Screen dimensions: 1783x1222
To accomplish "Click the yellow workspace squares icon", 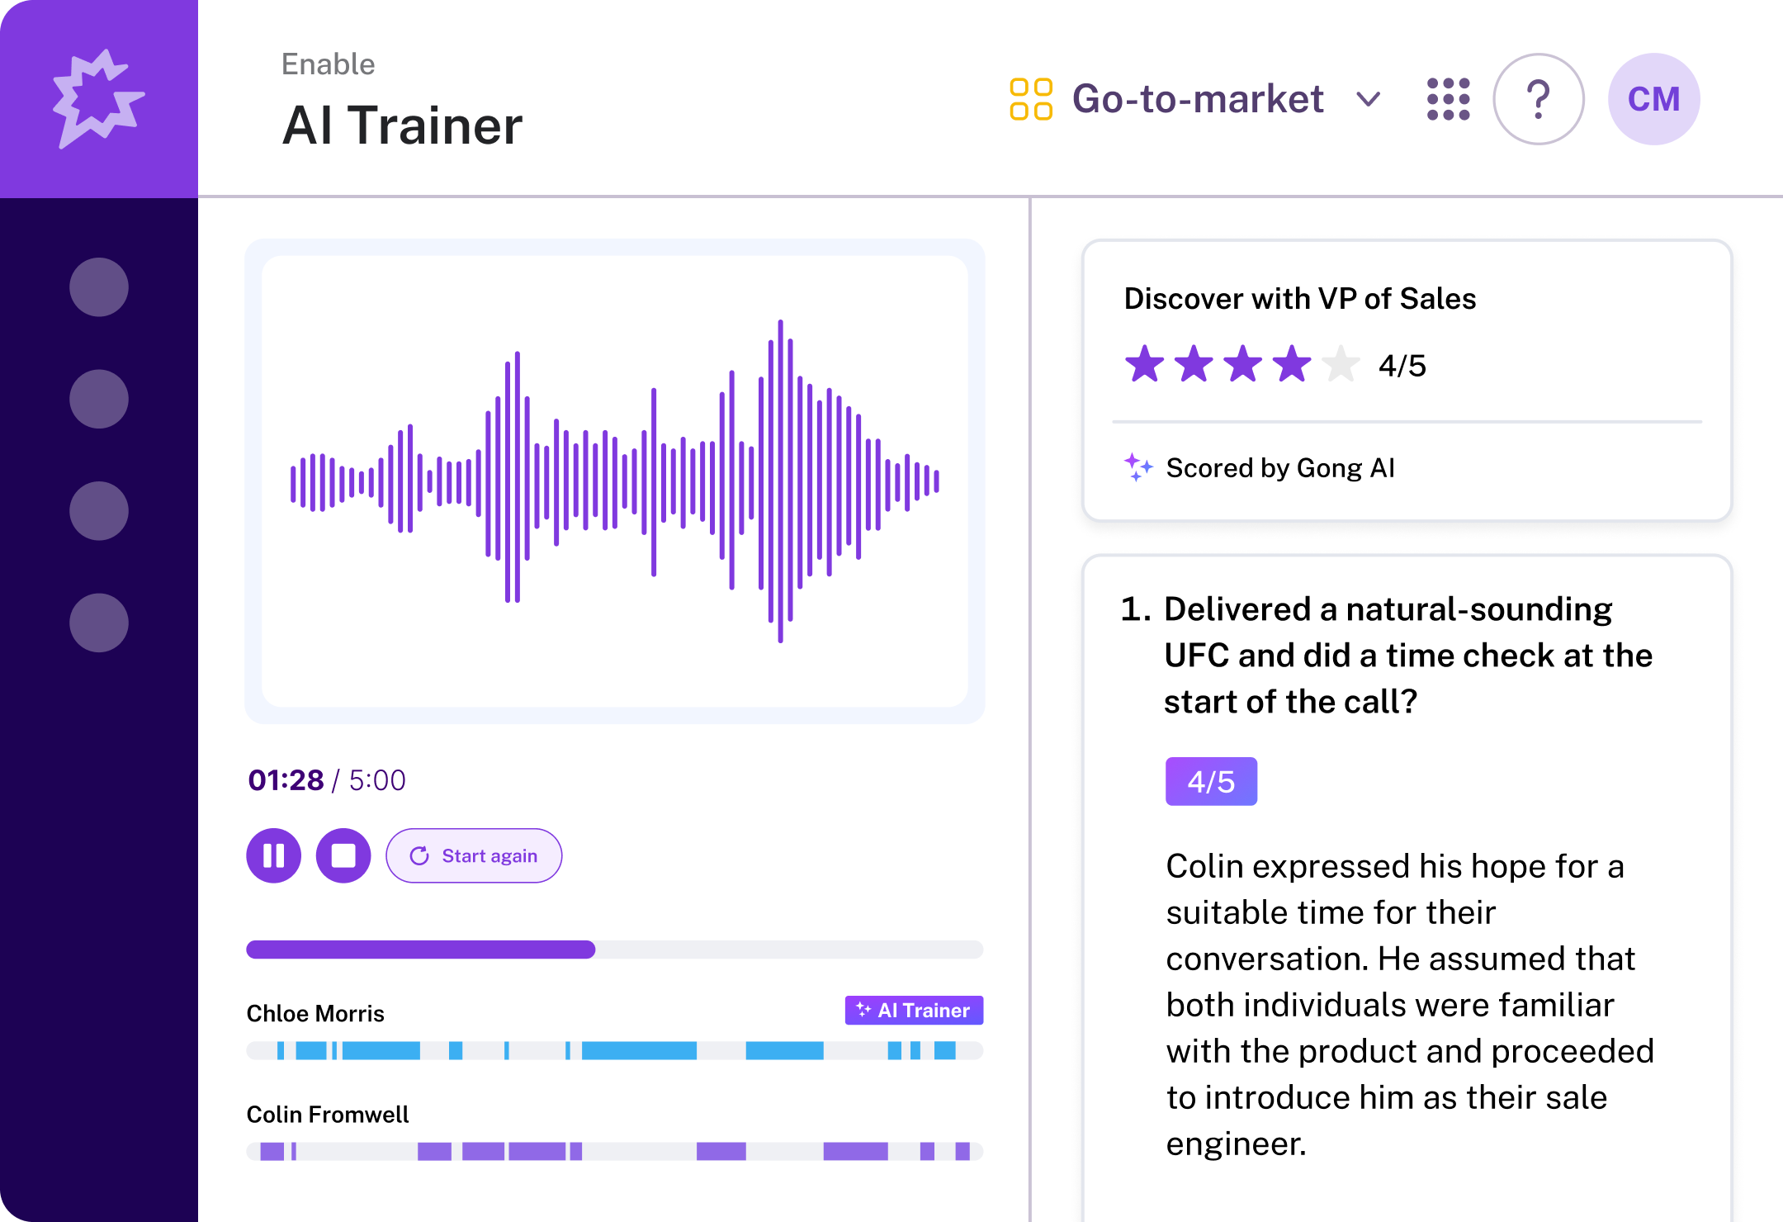I will tap(1031, 99).
